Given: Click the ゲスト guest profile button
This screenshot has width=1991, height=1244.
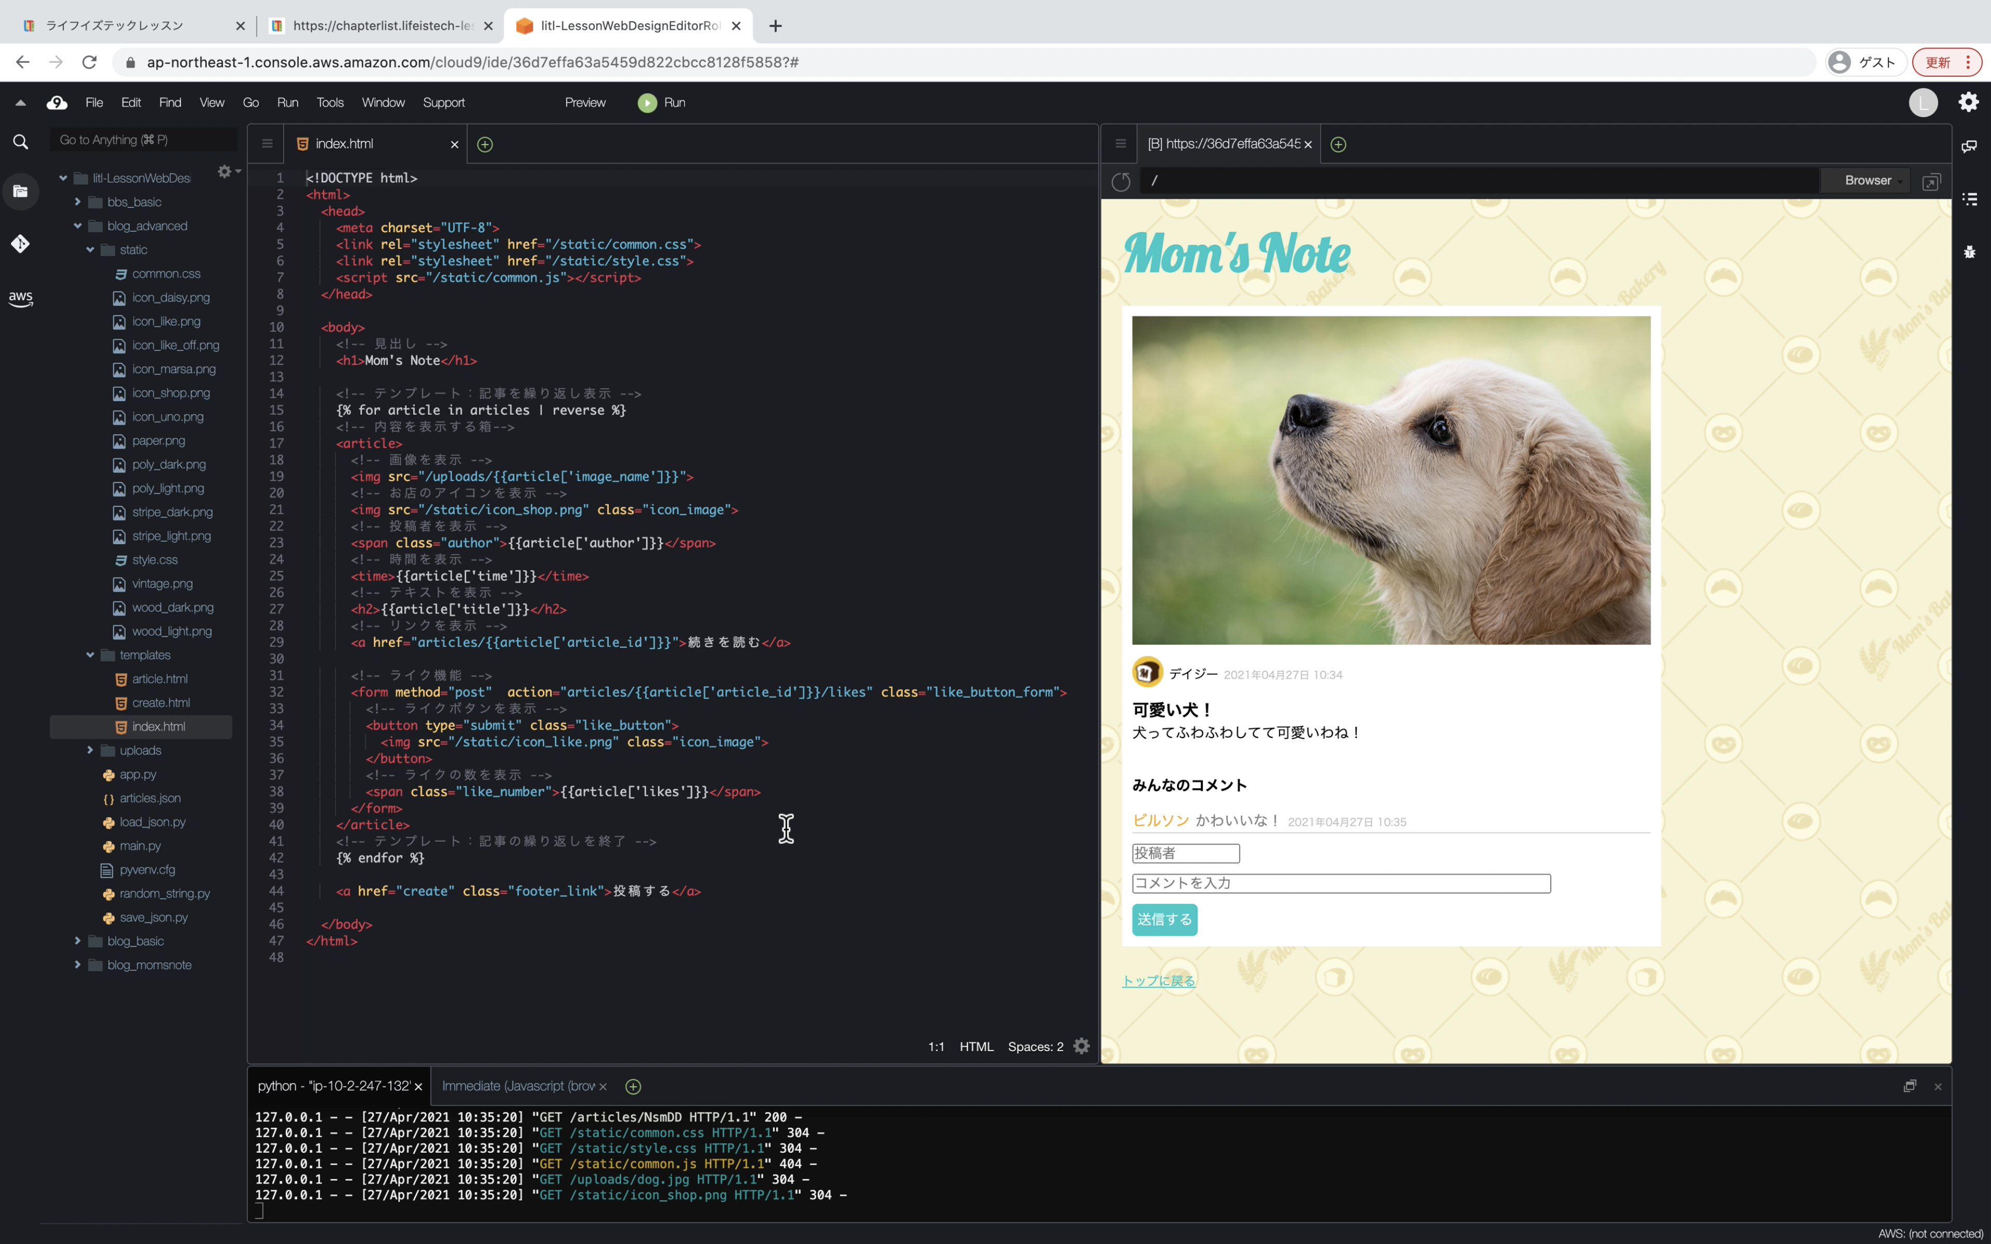Looking at the screenshot, I should [x=1866, y=63].
